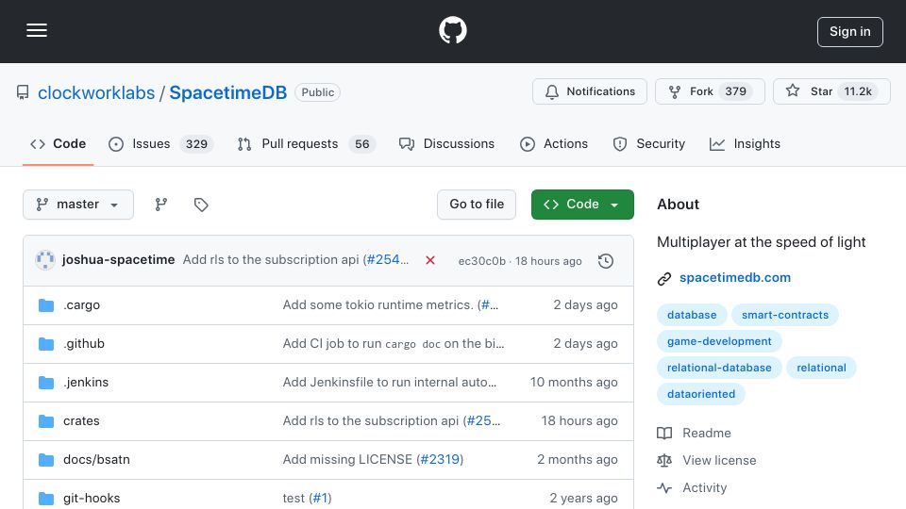Open the .cargo folder
906x509 pixels.
click(x=81, y=305)
